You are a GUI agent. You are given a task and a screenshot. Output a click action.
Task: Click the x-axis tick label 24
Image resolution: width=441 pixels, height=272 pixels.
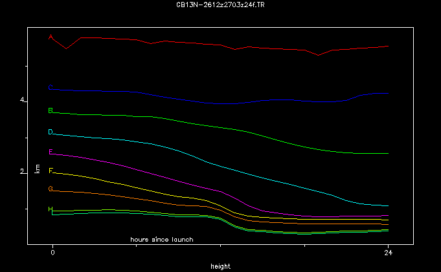(388, 252)
